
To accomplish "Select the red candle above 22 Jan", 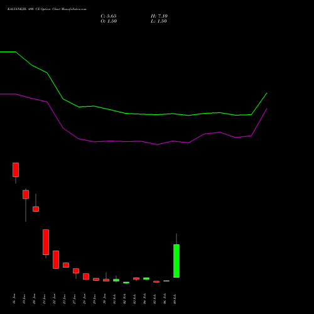I will pyautogui.click(x=56, y=259).
